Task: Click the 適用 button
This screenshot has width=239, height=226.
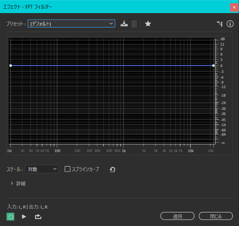Action: (177, 216)
